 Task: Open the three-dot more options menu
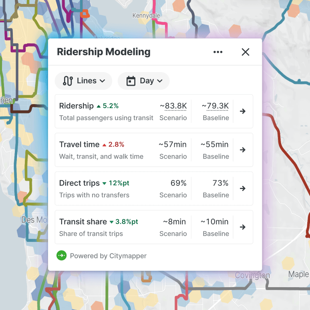[x=218, y=52]
